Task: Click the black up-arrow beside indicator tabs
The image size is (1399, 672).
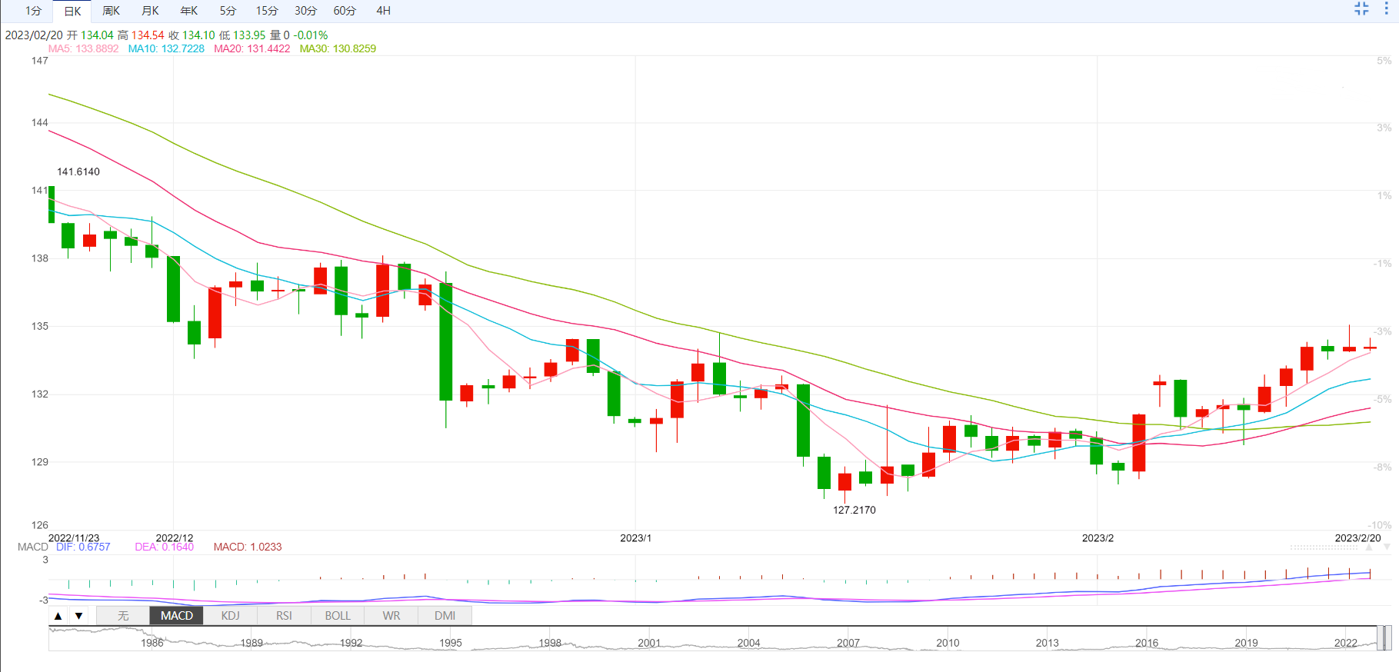Action: click(58, 616)
